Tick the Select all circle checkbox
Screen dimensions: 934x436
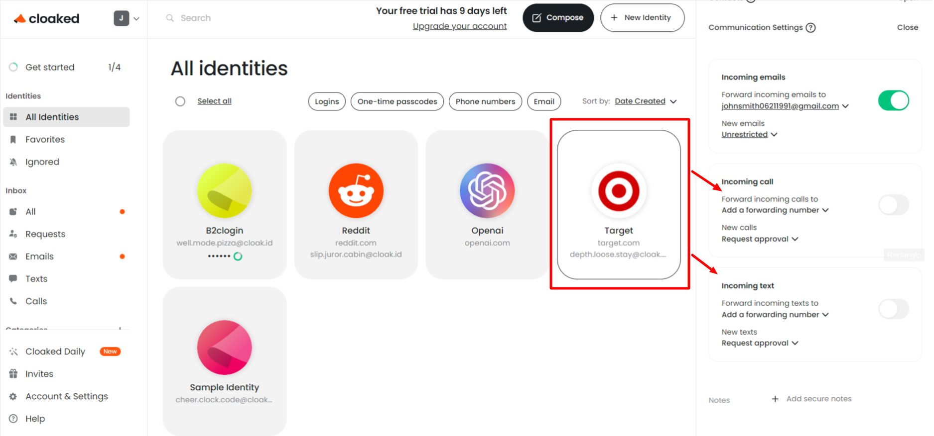[180, 101]
